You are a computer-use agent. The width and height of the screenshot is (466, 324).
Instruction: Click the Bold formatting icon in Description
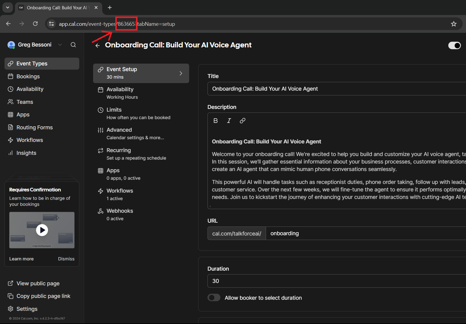[x=216, y=121]
